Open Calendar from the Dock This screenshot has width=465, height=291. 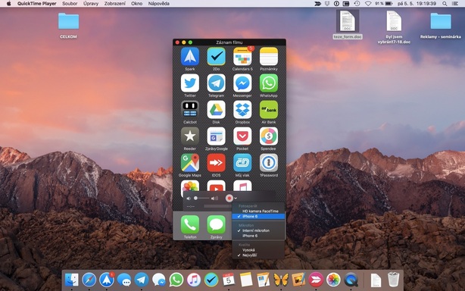pos(229,280)
